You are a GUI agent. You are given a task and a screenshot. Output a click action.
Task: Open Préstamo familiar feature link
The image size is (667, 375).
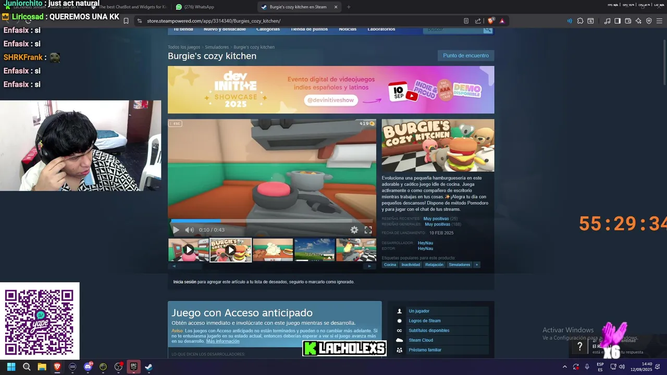tap(425, 350)
